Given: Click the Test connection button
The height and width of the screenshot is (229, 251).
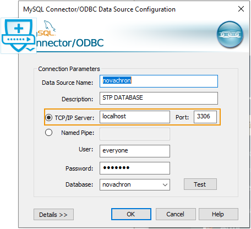Looking at the screenshot, I should pos(200,184).
